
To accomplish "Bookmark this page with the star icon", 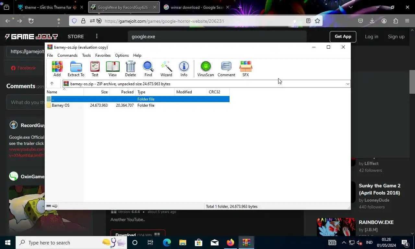I will 317,21.
